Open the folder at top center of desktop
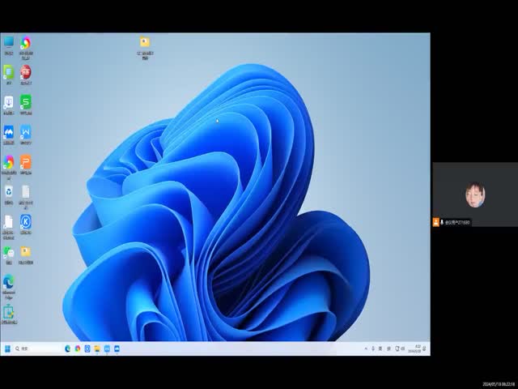The height and width of the screenshot is (389, 518). pos(145,43)
